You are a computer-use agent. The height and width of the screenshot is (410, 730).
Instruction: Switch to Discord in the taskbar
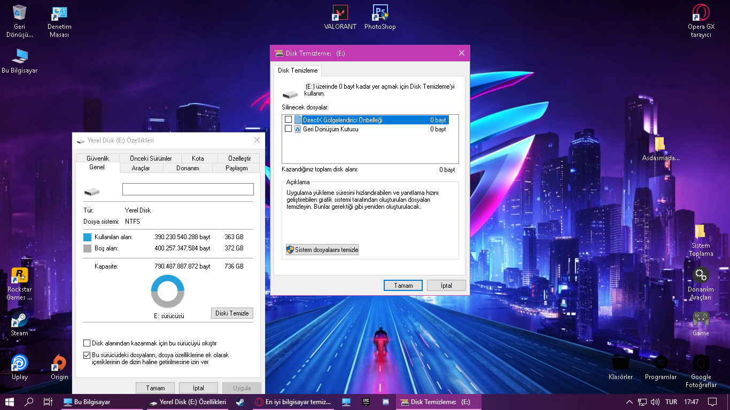385,402
